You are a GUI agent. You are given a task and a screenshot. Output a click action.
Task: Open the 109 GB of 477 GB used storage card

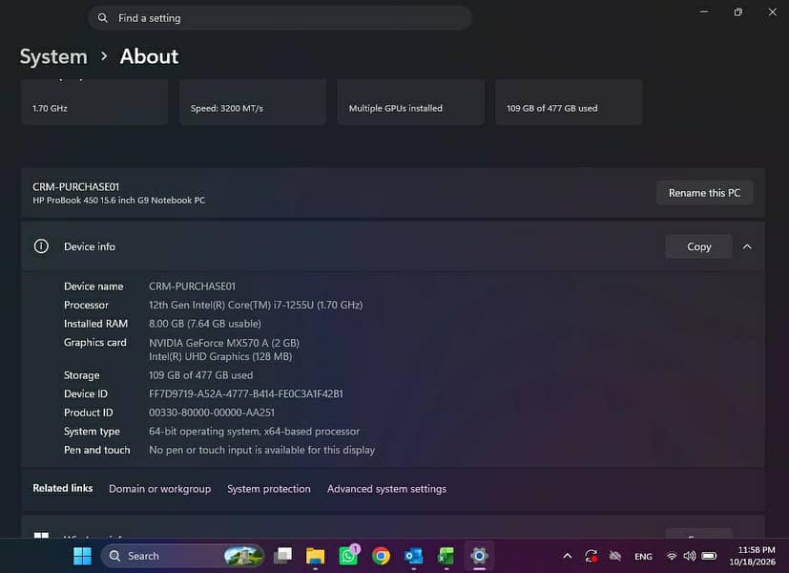569,102
